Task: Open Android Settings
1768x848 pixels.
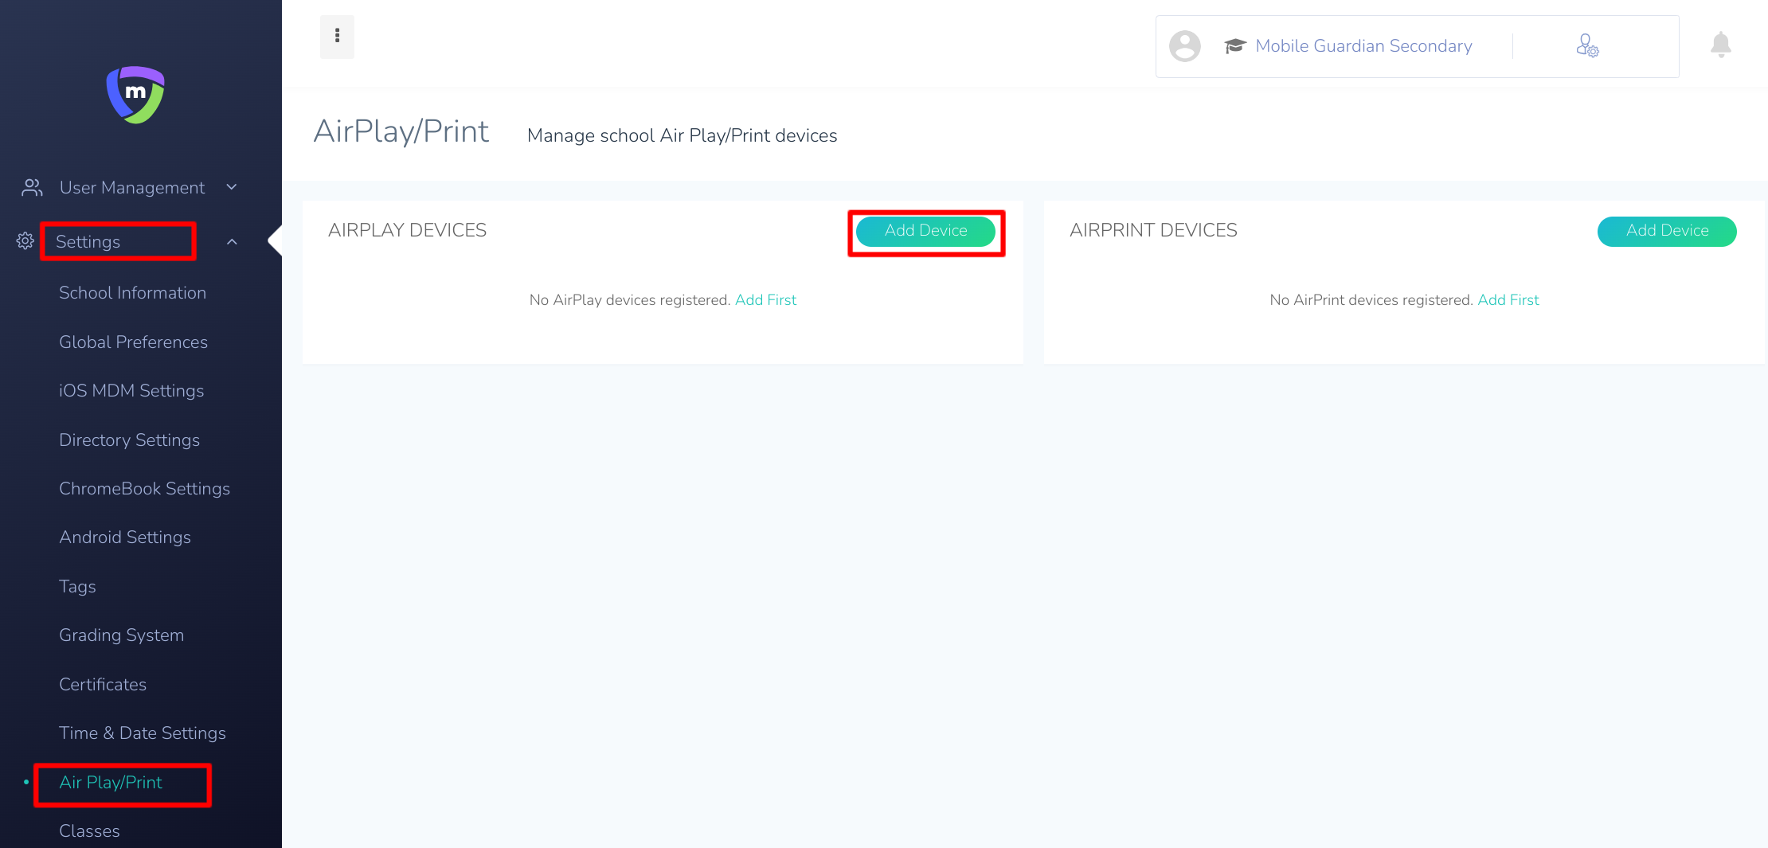Action: pyautogui.click(x=125, y=537)
